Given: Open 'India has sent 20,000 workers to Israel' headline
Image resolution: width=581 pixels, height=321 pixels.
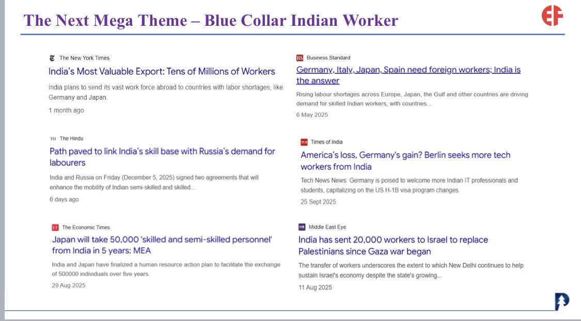Looking at the screenshot, I should pyautogui.click(x=393, y=246).
